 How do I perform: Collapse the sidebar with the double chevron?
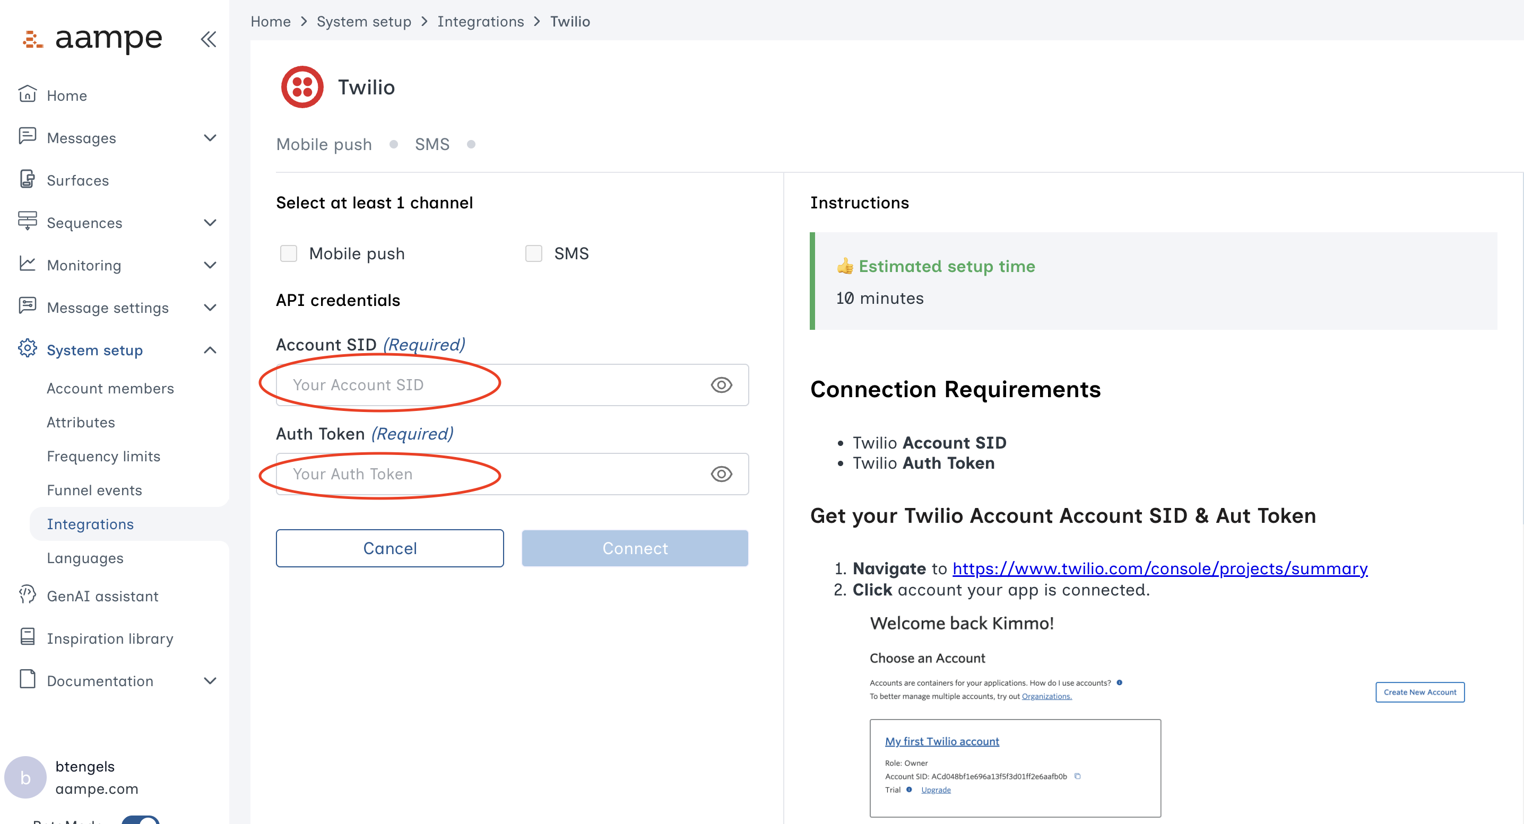(x=208, y=39)
